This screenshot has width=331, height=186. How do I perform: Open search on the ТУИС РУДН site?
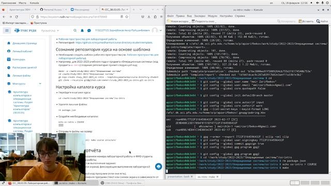75,30
